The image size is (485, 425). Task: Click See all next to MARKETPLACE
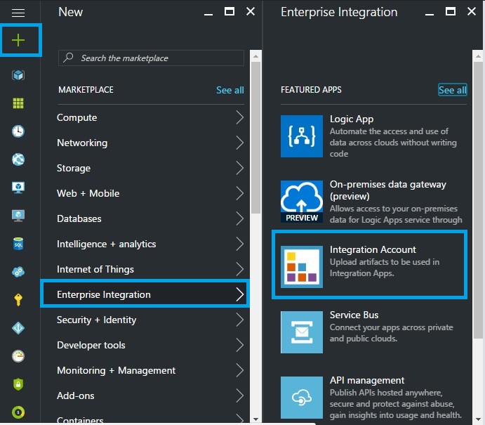[x=230, y=90]
